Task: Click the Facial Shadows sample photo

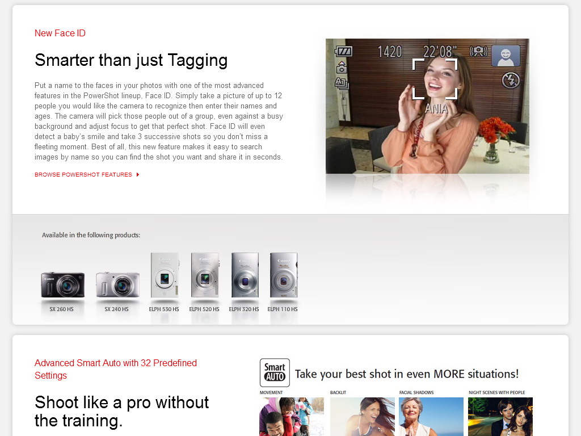Action: pyautogui.click(x=431, y=417)
